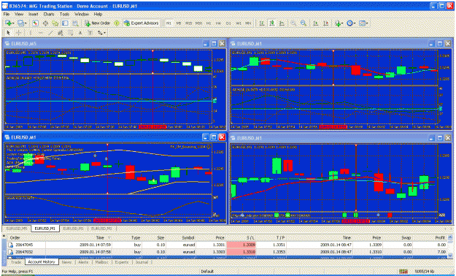Open the Mailbox terminal tab
Viewport: 456px width, 276px height.
click(102, 262)
